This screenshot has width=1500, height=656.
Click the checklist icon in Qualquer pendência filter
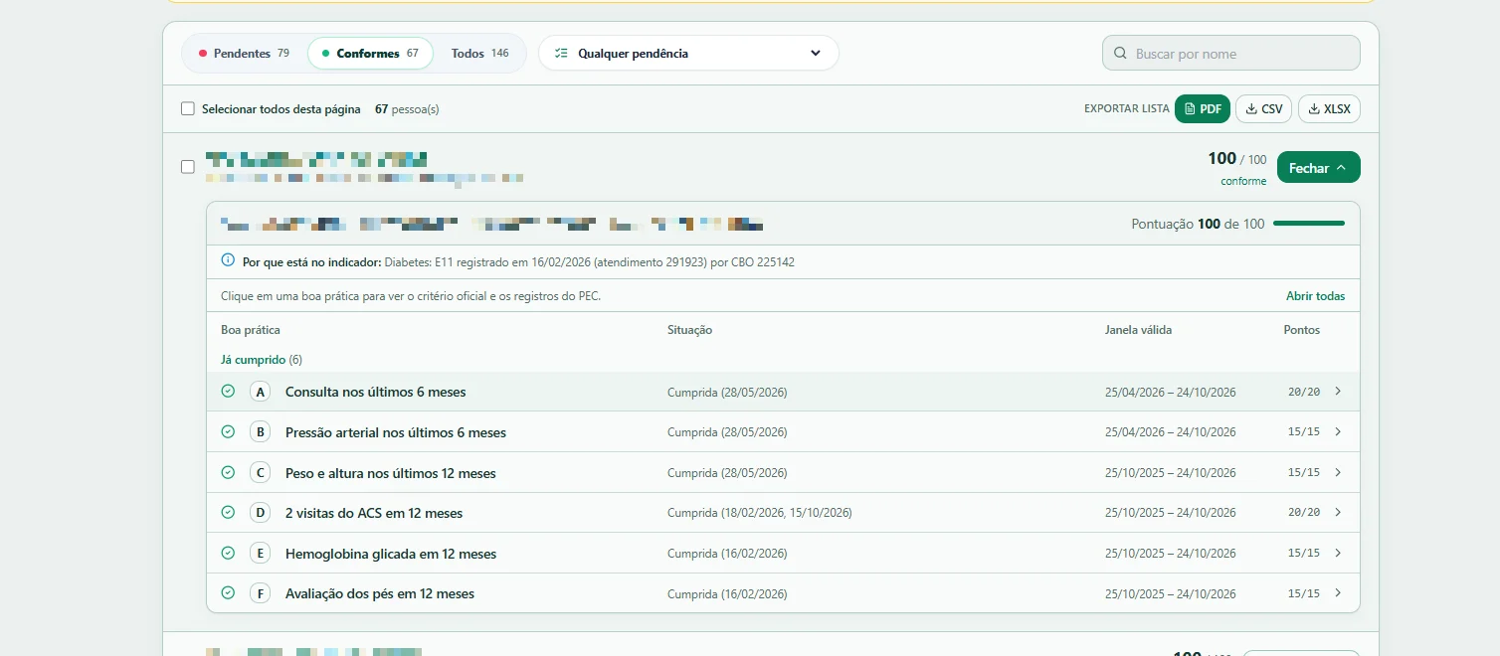point(561,54)
